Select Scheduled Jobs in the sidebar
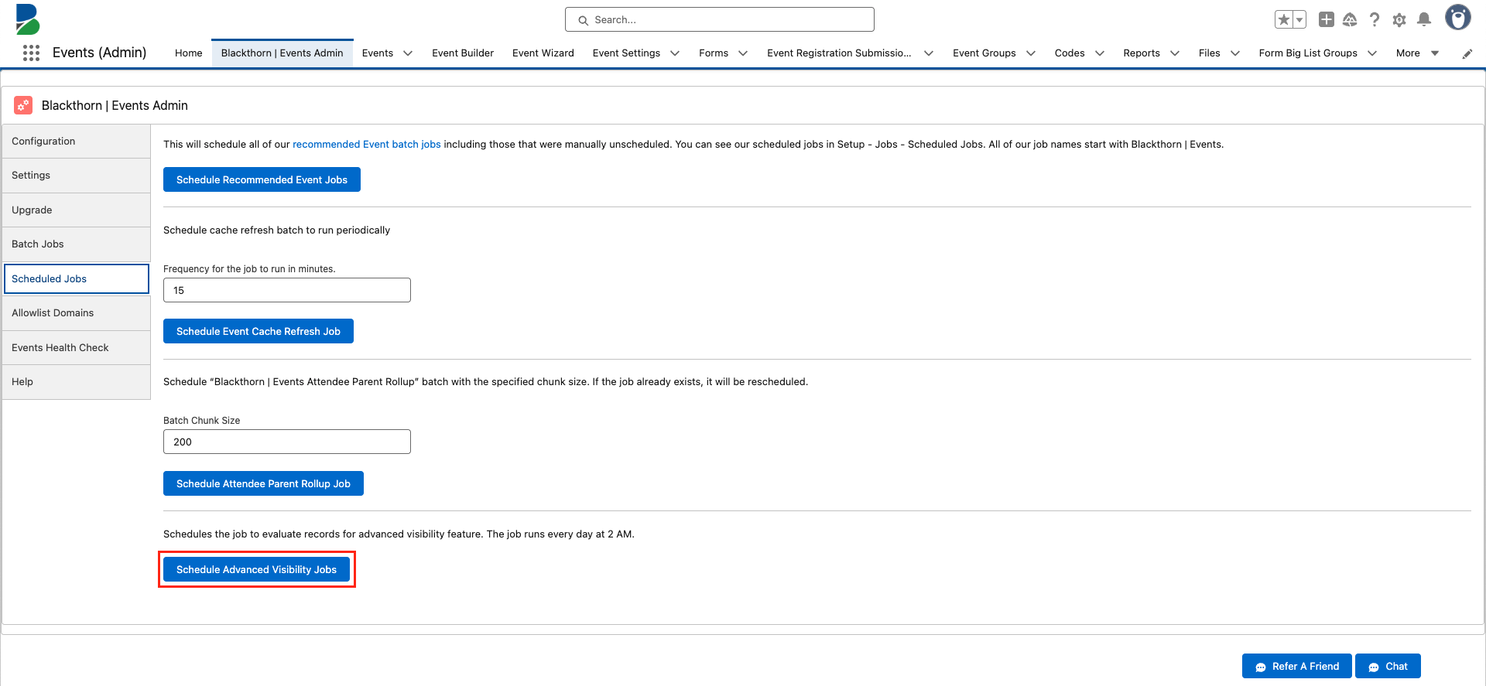Screen dimensions: 1486x686 [x=77, y=278]
